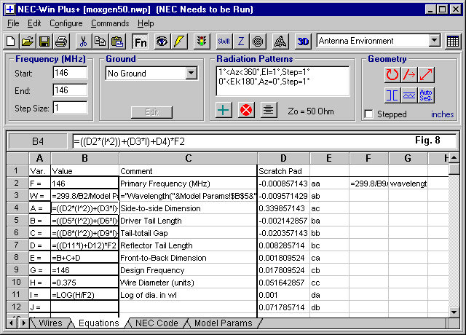
Task: Click the traffic light Run NEC icon
Action: (x=202, y=42)
